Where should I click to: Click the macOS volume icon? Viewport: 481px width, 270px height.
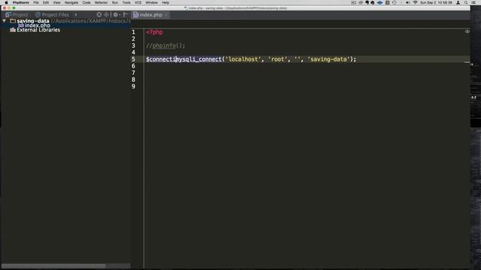[x=407, y=2]
